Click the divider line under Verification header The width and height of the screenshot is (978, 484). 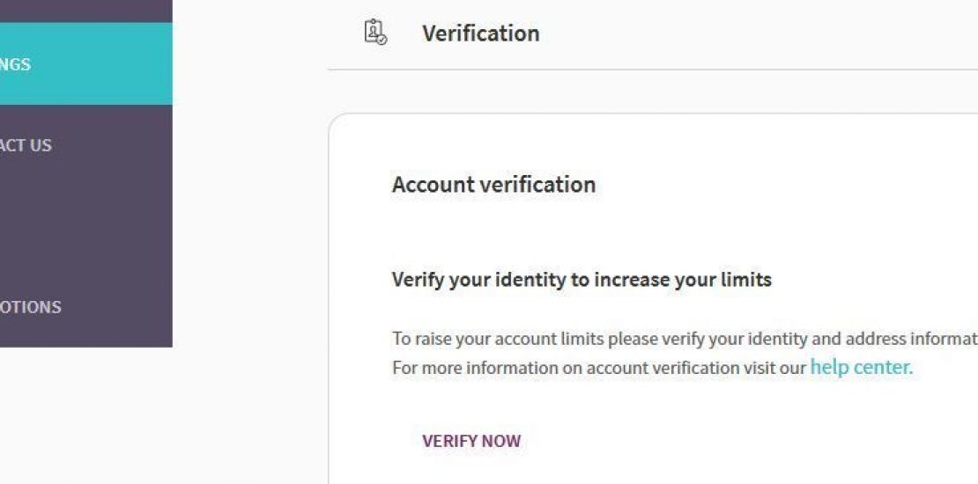coord(652,70)
